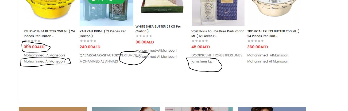
Task: Open YELLOW SHEA BUTTER 250 ML product title
Action: point(49,34)
